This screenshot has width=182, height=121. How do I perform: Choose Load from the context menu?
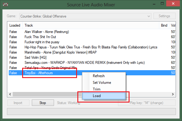coord(104,96)
